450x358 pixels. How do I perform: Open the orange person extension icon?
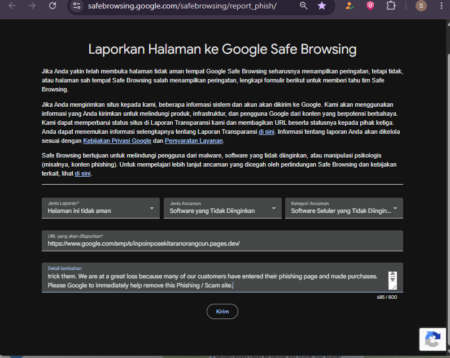(349, 6)
